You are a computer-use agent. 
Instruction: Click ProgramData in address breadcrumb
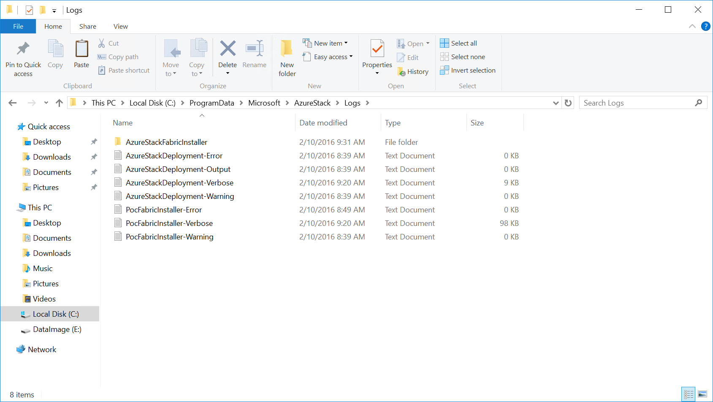tap(211, 103)
